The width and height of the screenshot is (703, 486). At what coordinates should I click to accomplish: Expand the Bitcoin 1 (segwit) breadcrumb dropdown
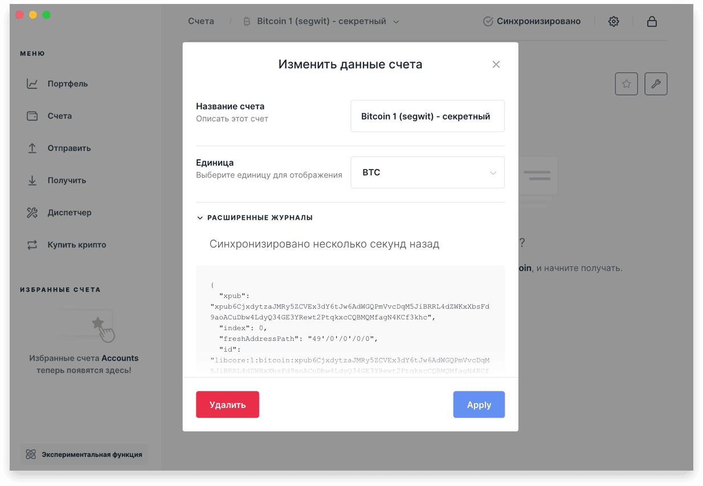pos(322,22)
